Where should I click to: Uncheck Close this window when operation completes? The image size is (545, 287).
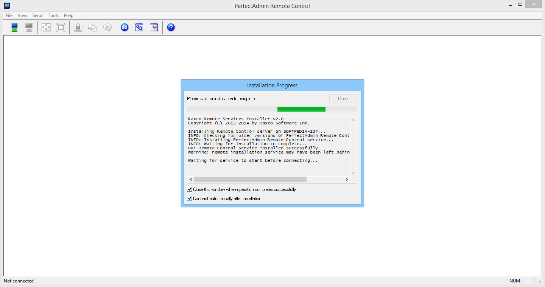click(x=190, y=189)
